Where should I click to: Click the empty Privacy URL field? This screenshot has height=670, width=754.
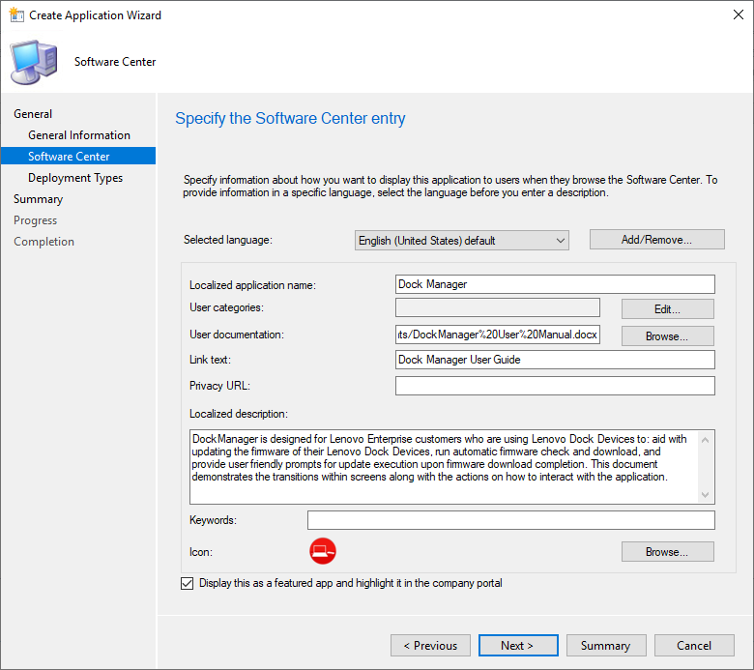pyautogui.click(x=555, y=386)
